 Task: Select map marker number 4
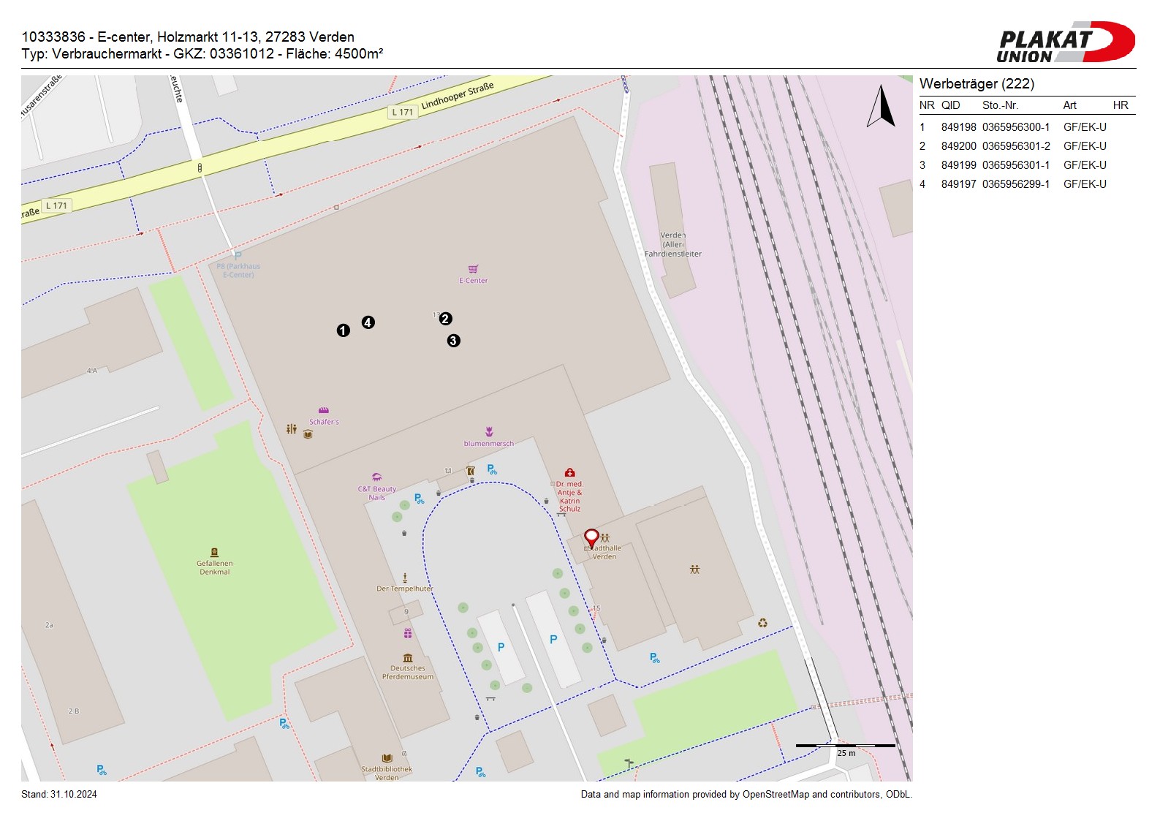coord(368,322)
